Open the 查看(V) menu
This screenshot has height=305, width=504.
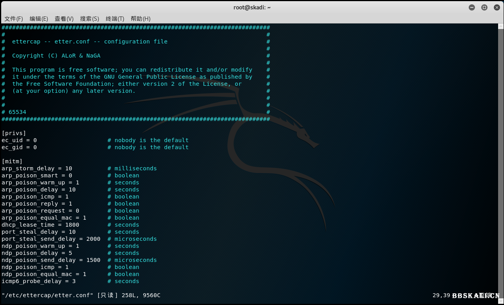pyautogui.click(x=64, y=19)
